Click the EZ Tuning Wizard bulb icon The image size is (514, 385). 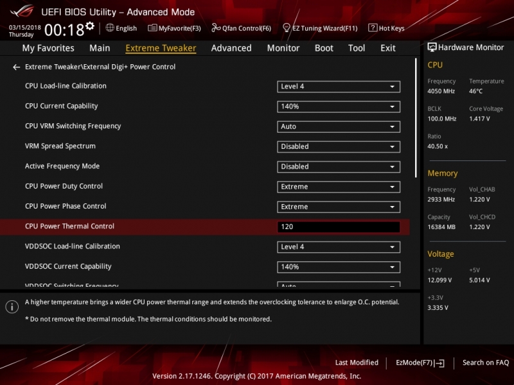click(286, 28)
